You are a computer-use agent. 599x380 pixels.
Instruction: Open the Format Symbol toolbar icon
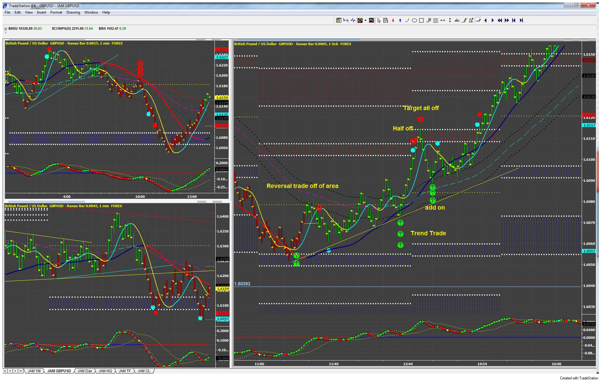339,20
